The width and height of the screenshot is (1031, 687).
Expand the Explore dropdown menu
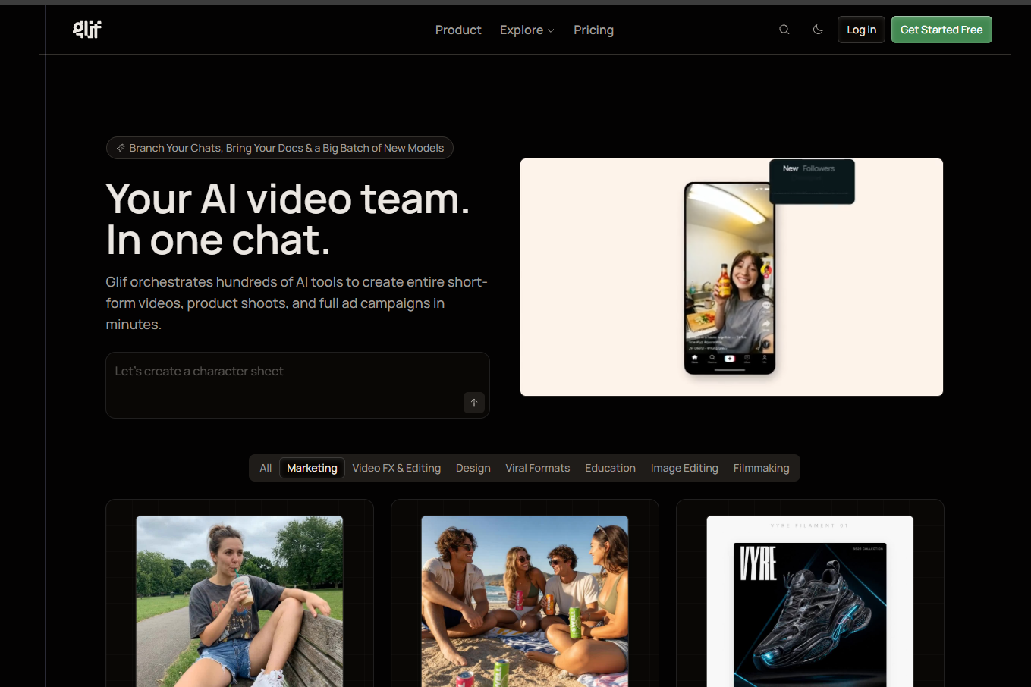pyautogui.click(x=527, y=30)
